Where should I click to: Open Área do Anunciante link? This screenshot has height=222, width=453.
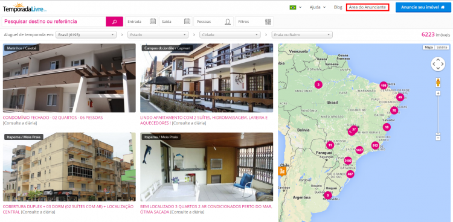tap(367, 7)
